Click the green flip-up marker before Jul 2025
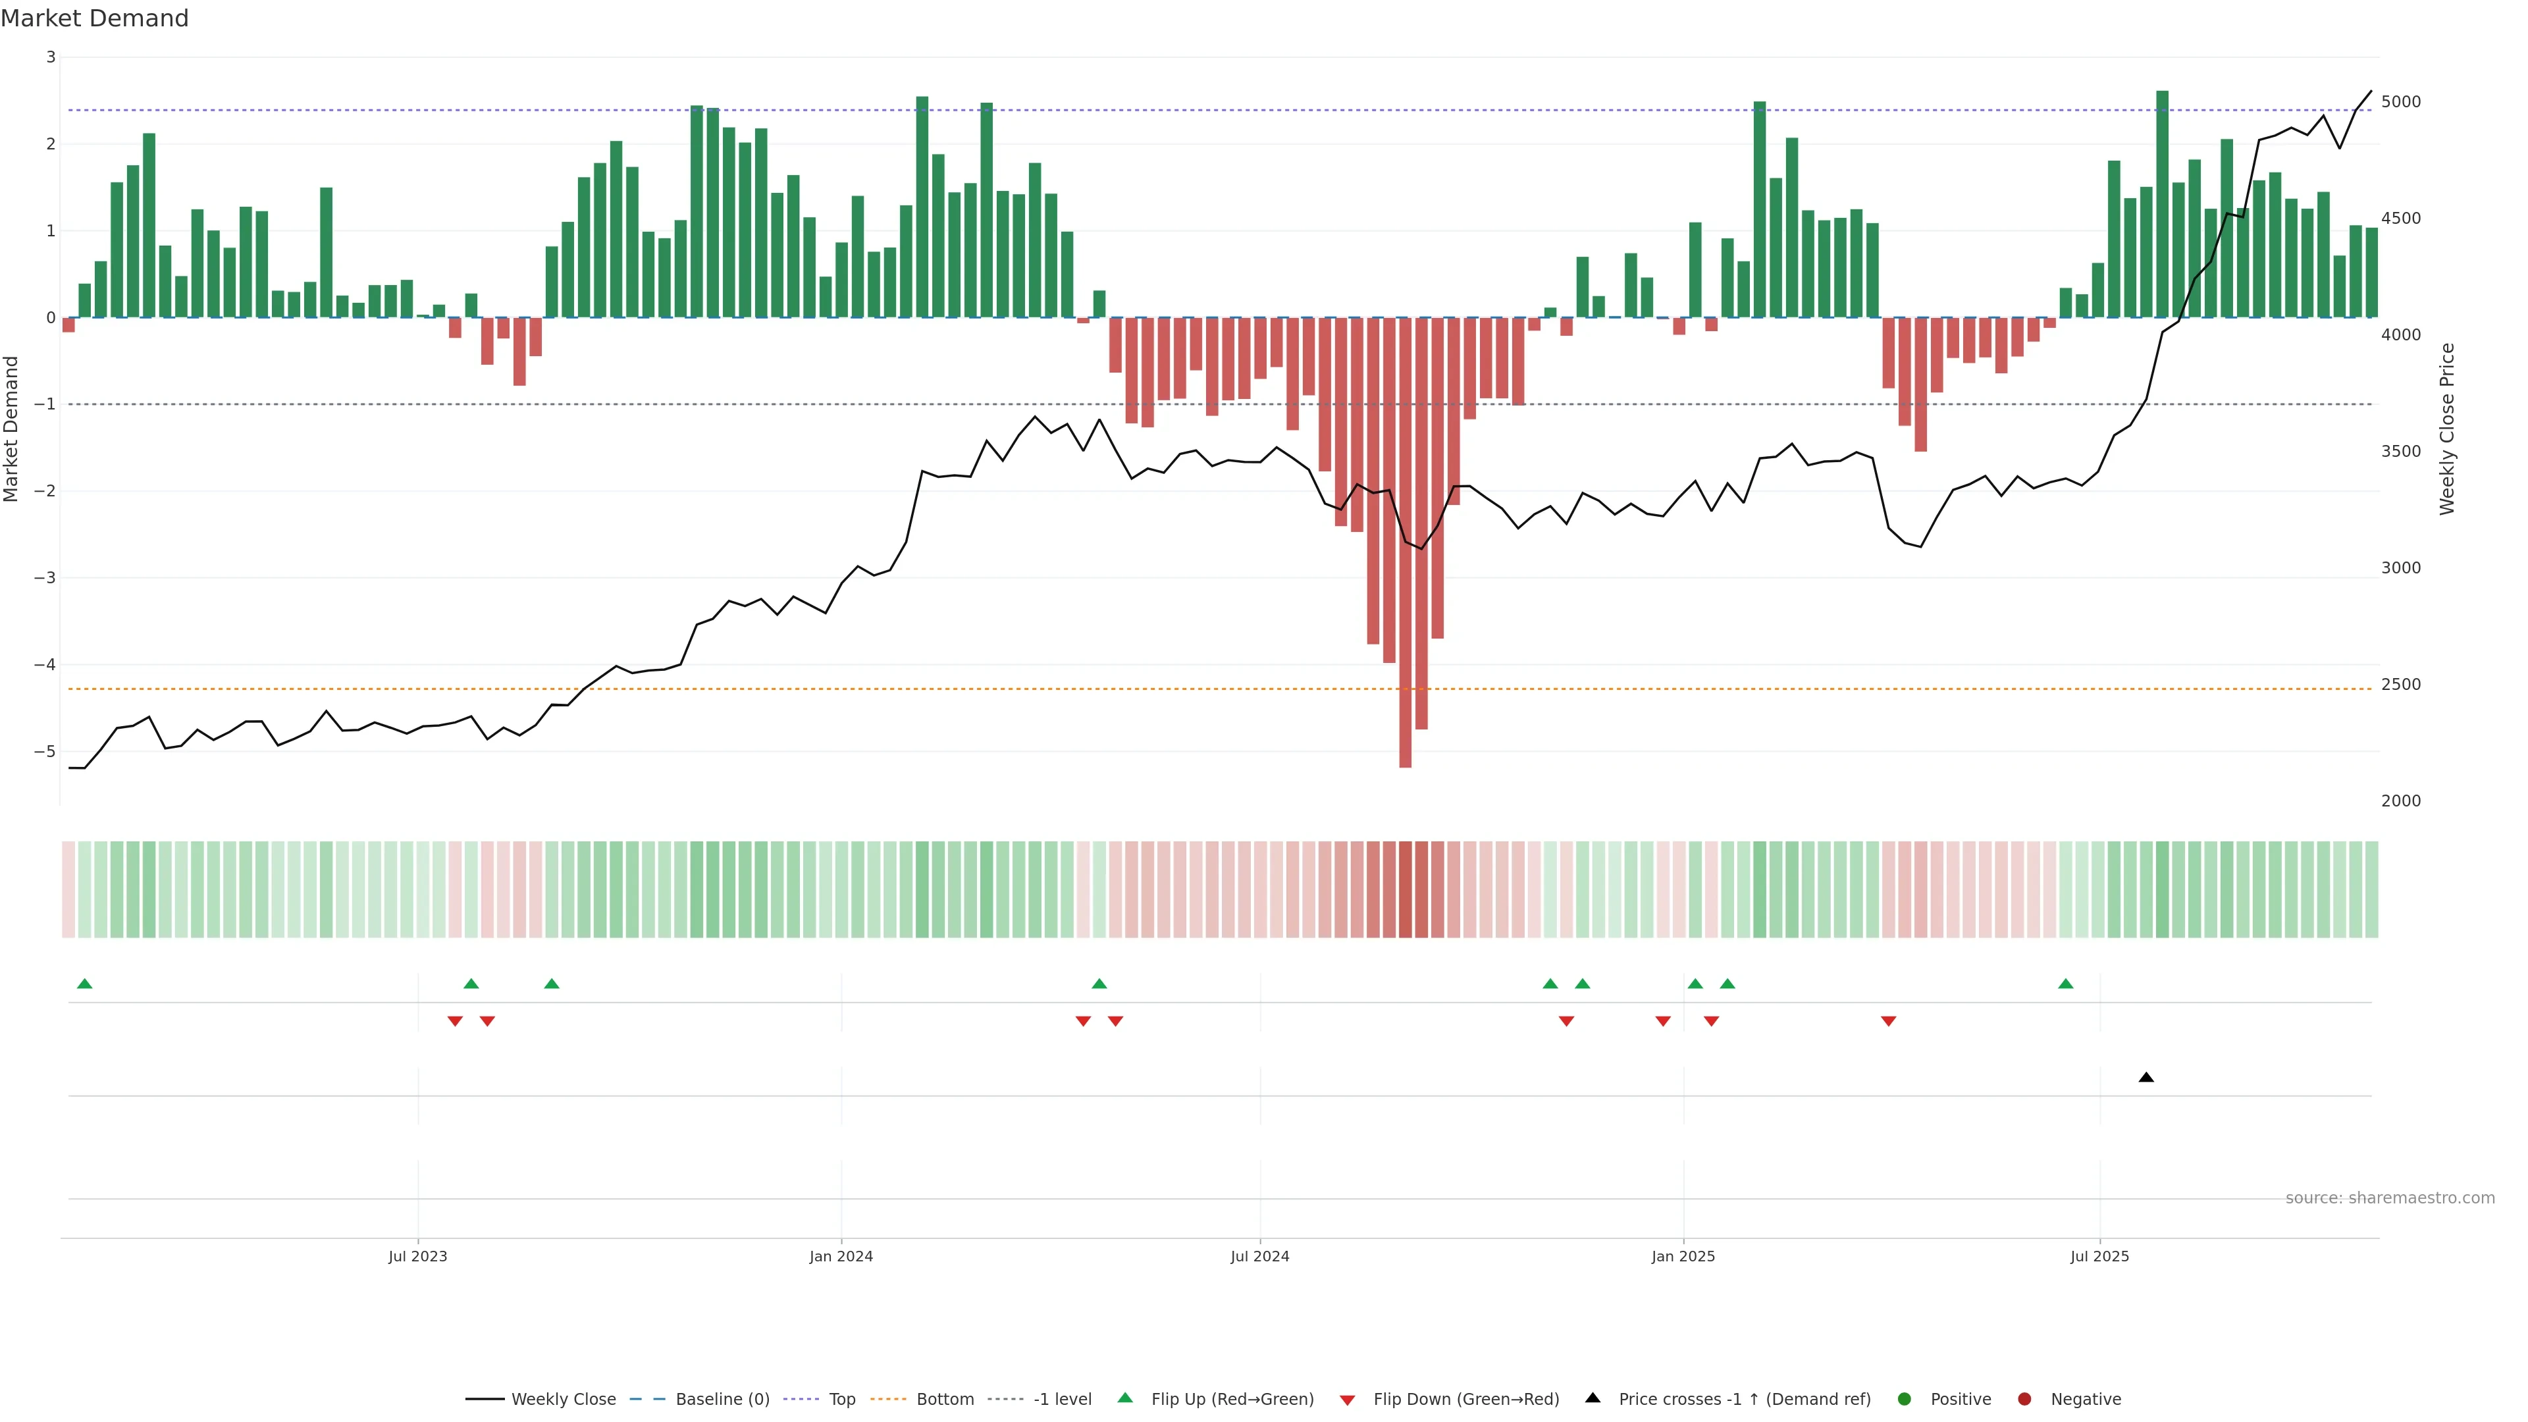This screenshot has width=2528, height=1422. click(x=2066, y=984)
